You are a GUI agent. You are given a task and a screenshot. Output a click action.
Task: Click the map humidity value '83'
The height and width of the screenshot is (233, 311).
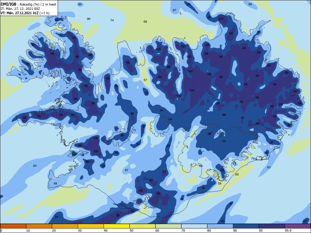pos(269,167)
